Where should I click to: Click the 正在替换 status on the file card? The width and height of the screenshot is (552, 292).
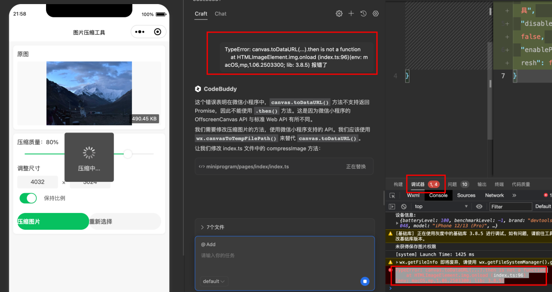tap(356, 166)
